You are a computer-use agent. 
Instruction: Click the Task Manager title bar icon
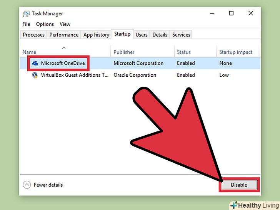pos(26,13)
